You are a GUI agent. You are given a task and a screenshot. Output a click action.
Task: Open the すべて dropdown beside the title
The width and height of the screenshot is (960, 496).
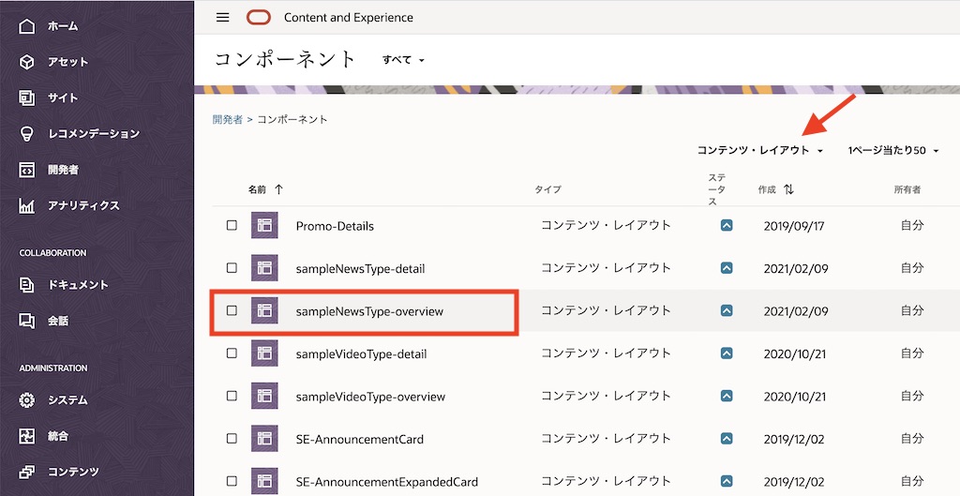pos(403,60)
